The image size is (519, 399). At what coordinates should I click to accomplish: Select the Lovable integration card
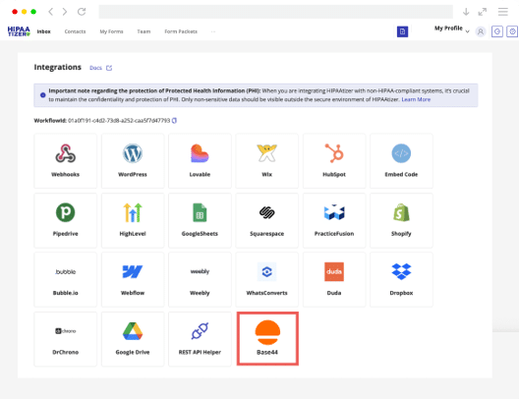(x=200, y=161)
